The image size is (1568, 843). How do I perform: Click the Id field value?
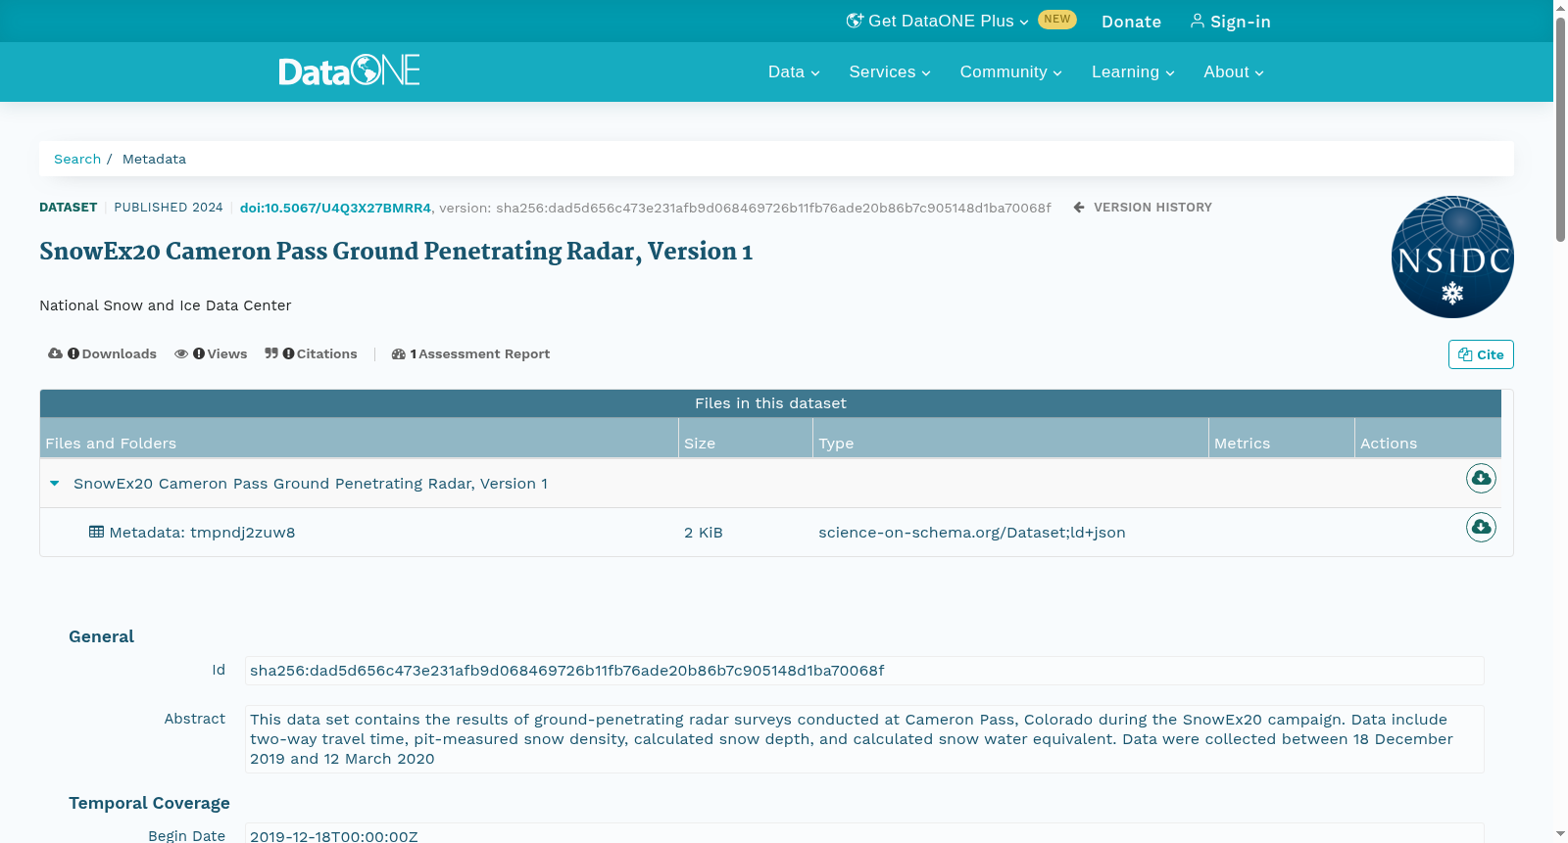pos(864,671)
